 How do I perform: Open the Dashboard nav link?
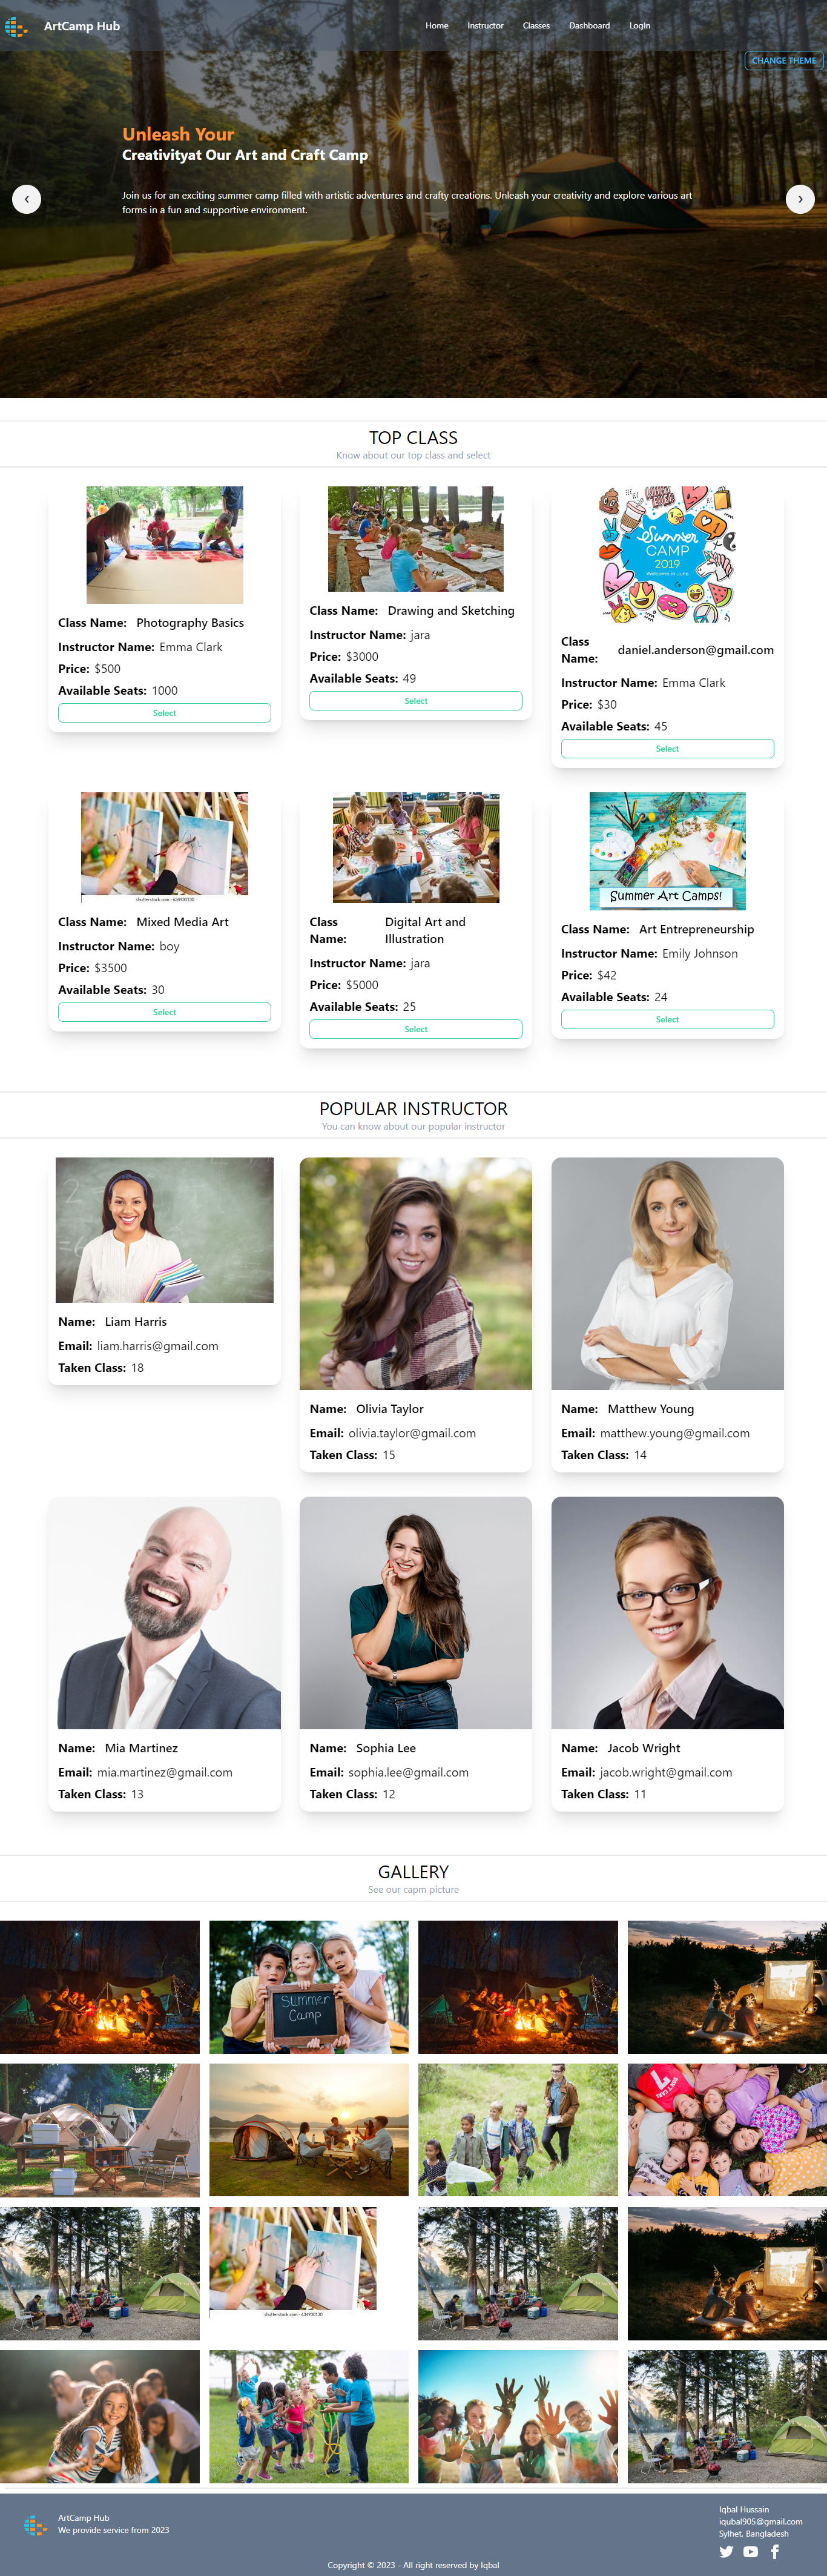pyautogui.click(x=589, y=26)
